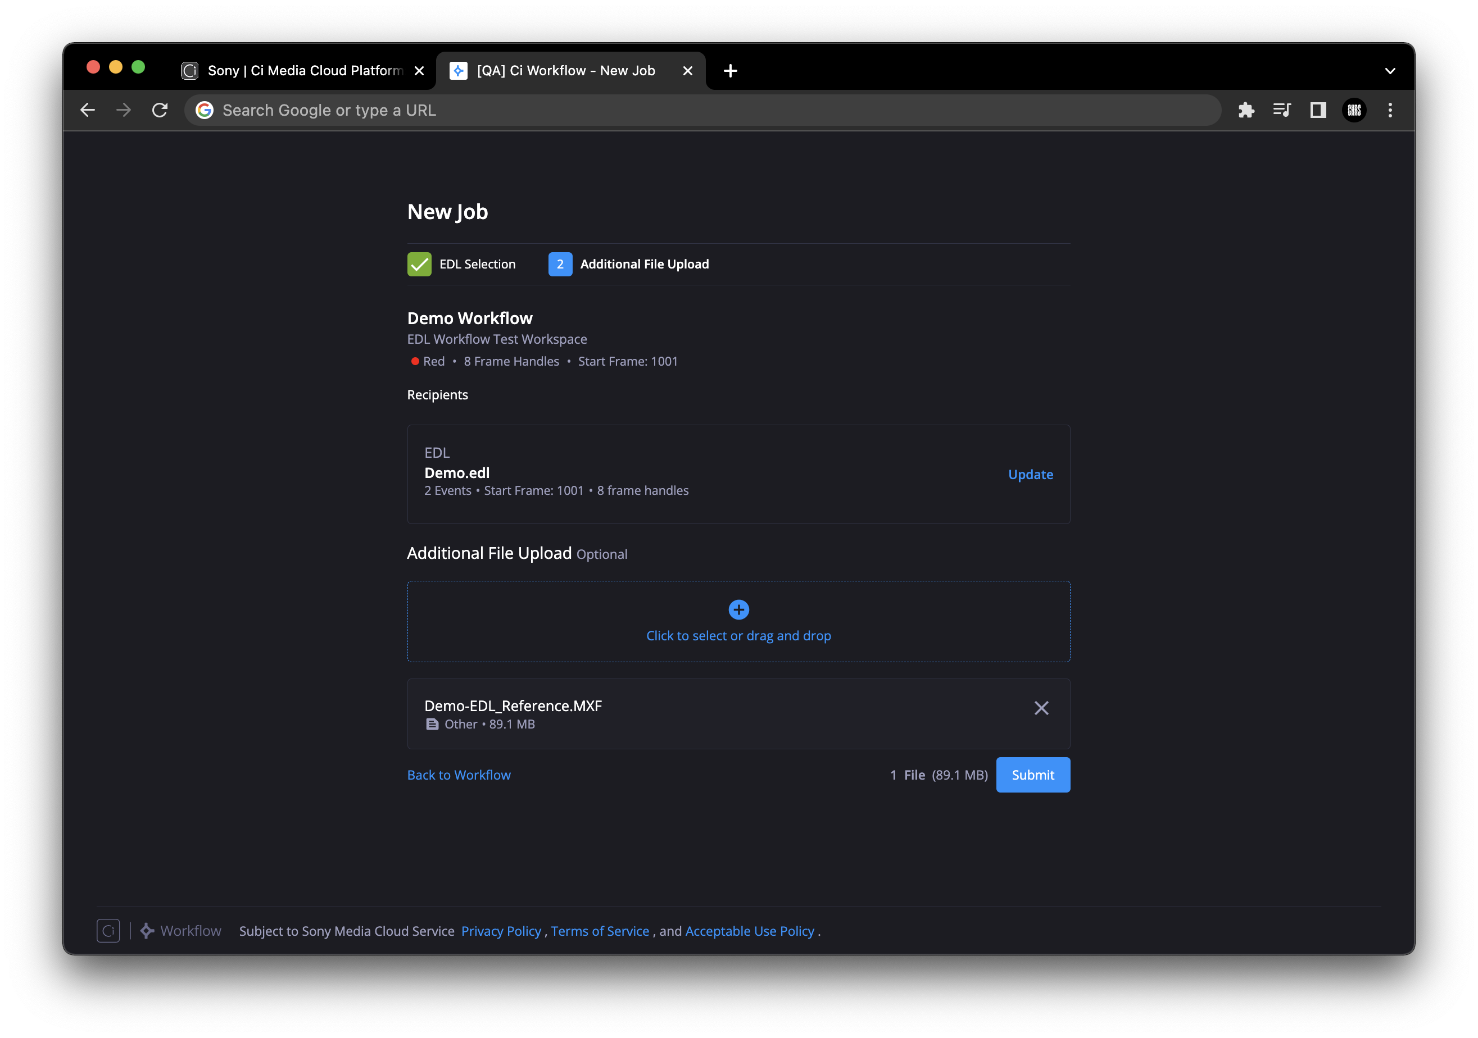Toggle the browser side panel icon
The height and width of the screenshot is (1038, 1478).
tap(1318, 110)
